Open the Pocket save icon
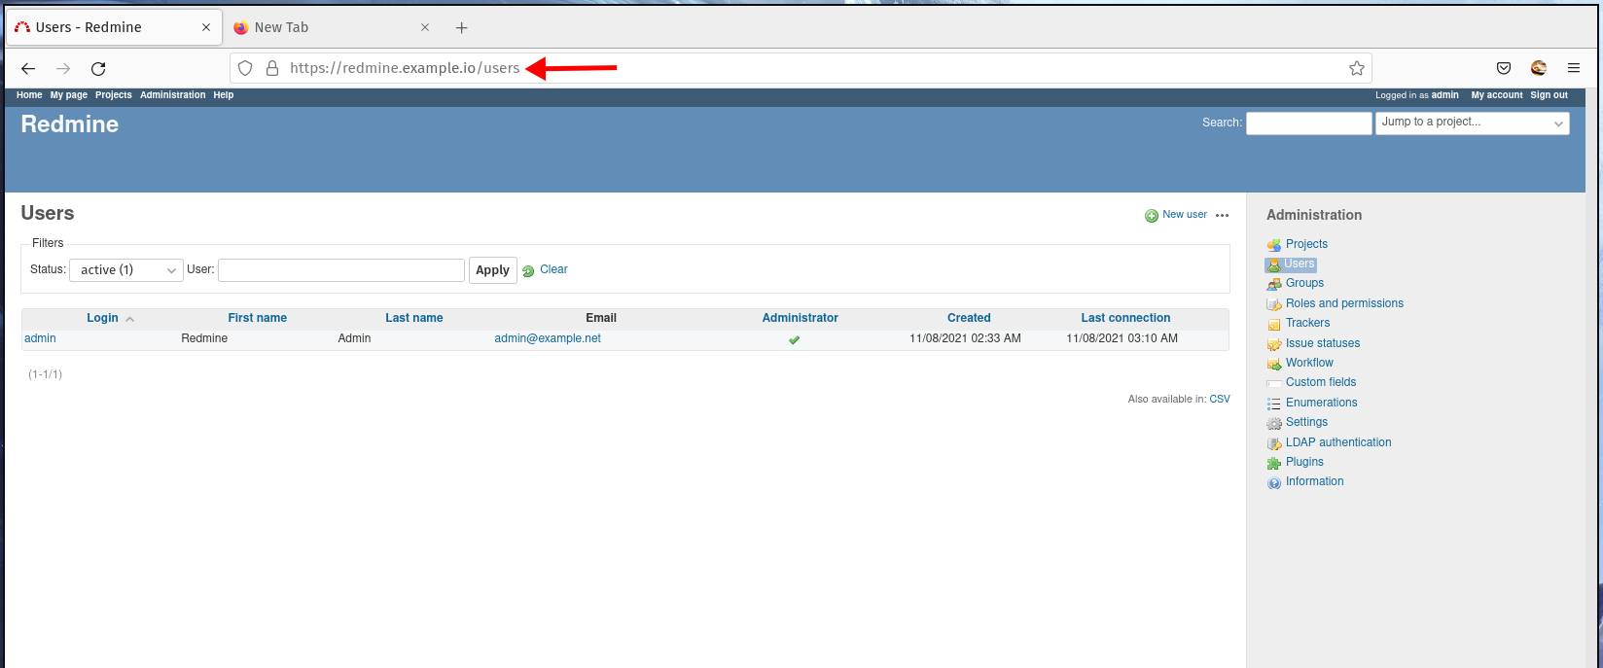Image resolution: width=1603 pixels, height=668 pixels. [x=1504, y=68]
